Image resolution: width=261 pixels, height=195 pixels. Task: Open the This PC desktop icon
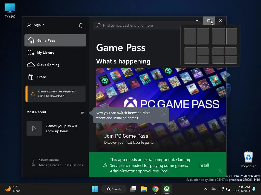(x=10, y=11)
